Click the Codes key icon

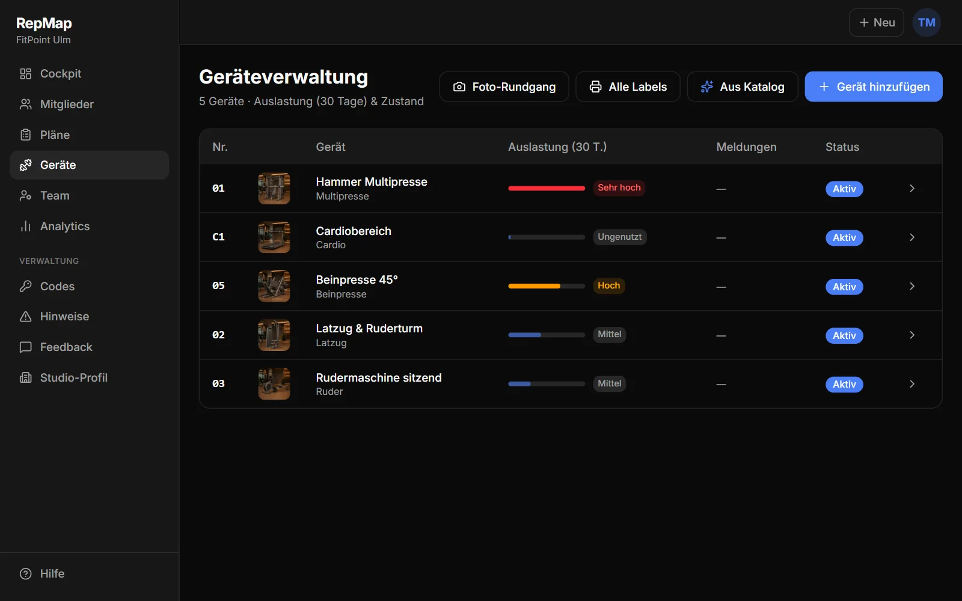pyautogui.click(x=25, y=286)
